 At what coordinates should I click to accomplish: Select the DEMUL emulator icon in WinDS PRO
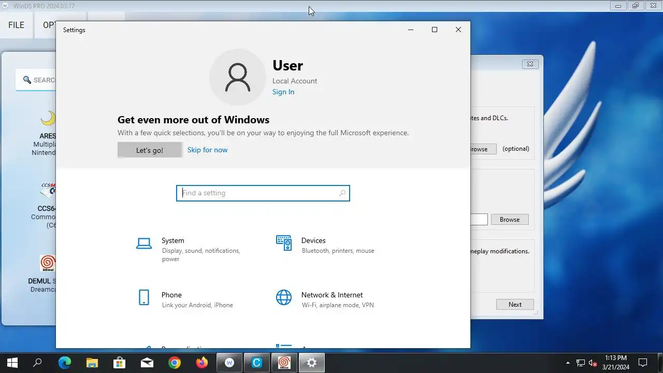48,263
